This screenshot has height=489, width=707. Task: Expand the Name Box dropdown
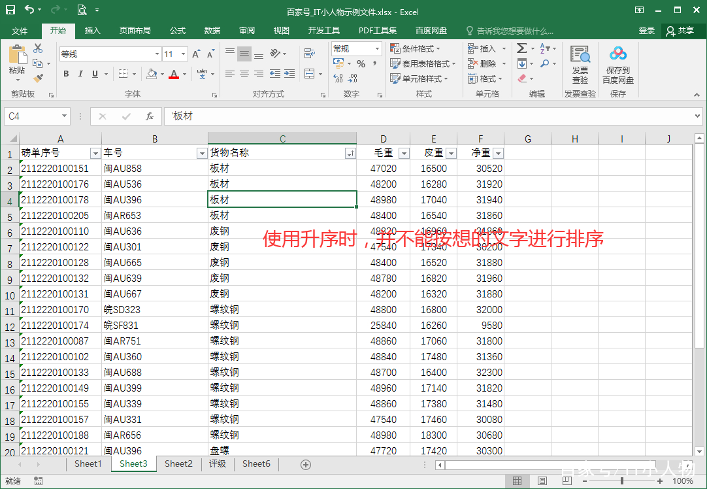point(64,116)
